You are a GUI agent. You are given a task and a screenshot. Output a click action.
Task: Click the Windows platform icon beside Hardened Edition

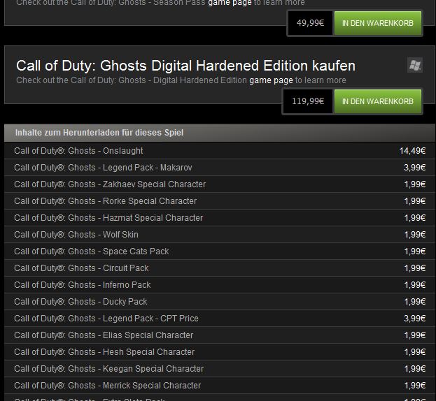click(415, 65)
